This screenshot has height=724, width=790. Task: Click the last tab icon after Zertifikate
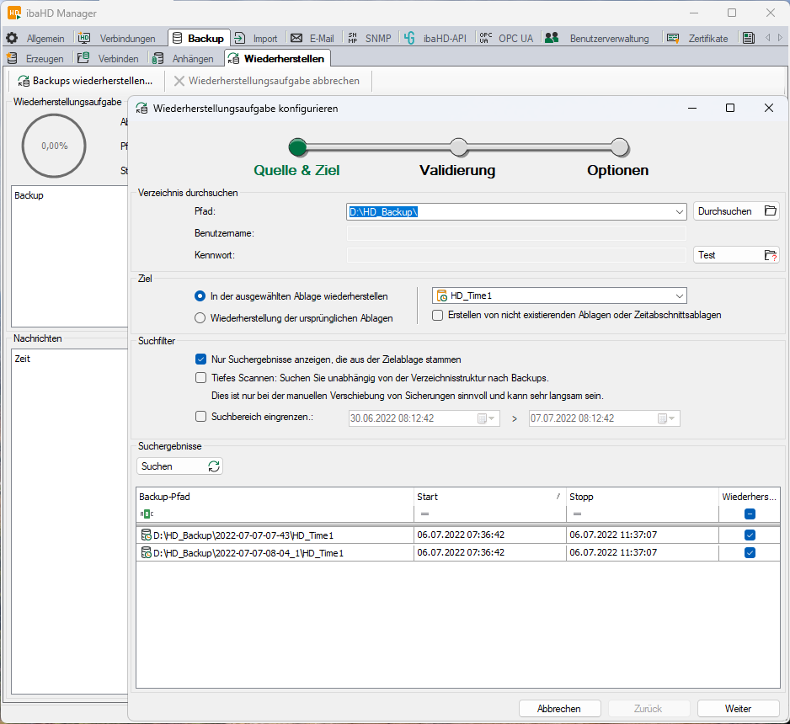[749, 38]
